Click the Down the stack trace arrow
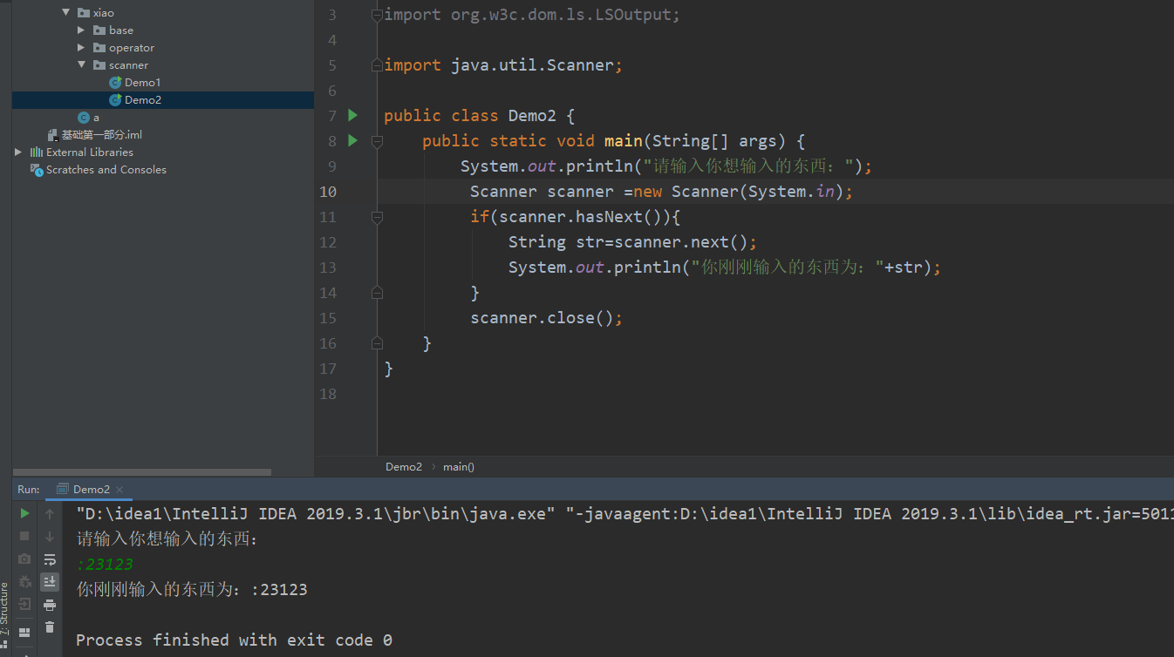Screen dimensions: 1174x657 pyautogui.click(x=50, y=536)
